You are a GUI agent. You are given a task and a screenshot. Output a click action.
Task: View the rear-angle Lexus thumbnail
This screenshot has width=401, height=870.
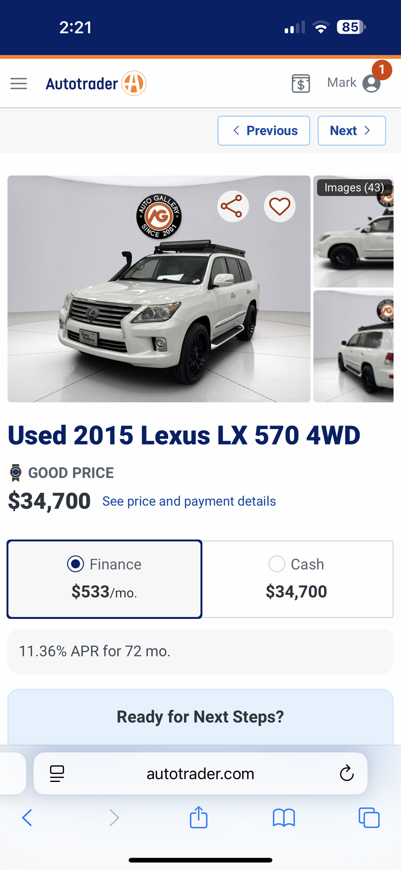(x=354, y=346)
